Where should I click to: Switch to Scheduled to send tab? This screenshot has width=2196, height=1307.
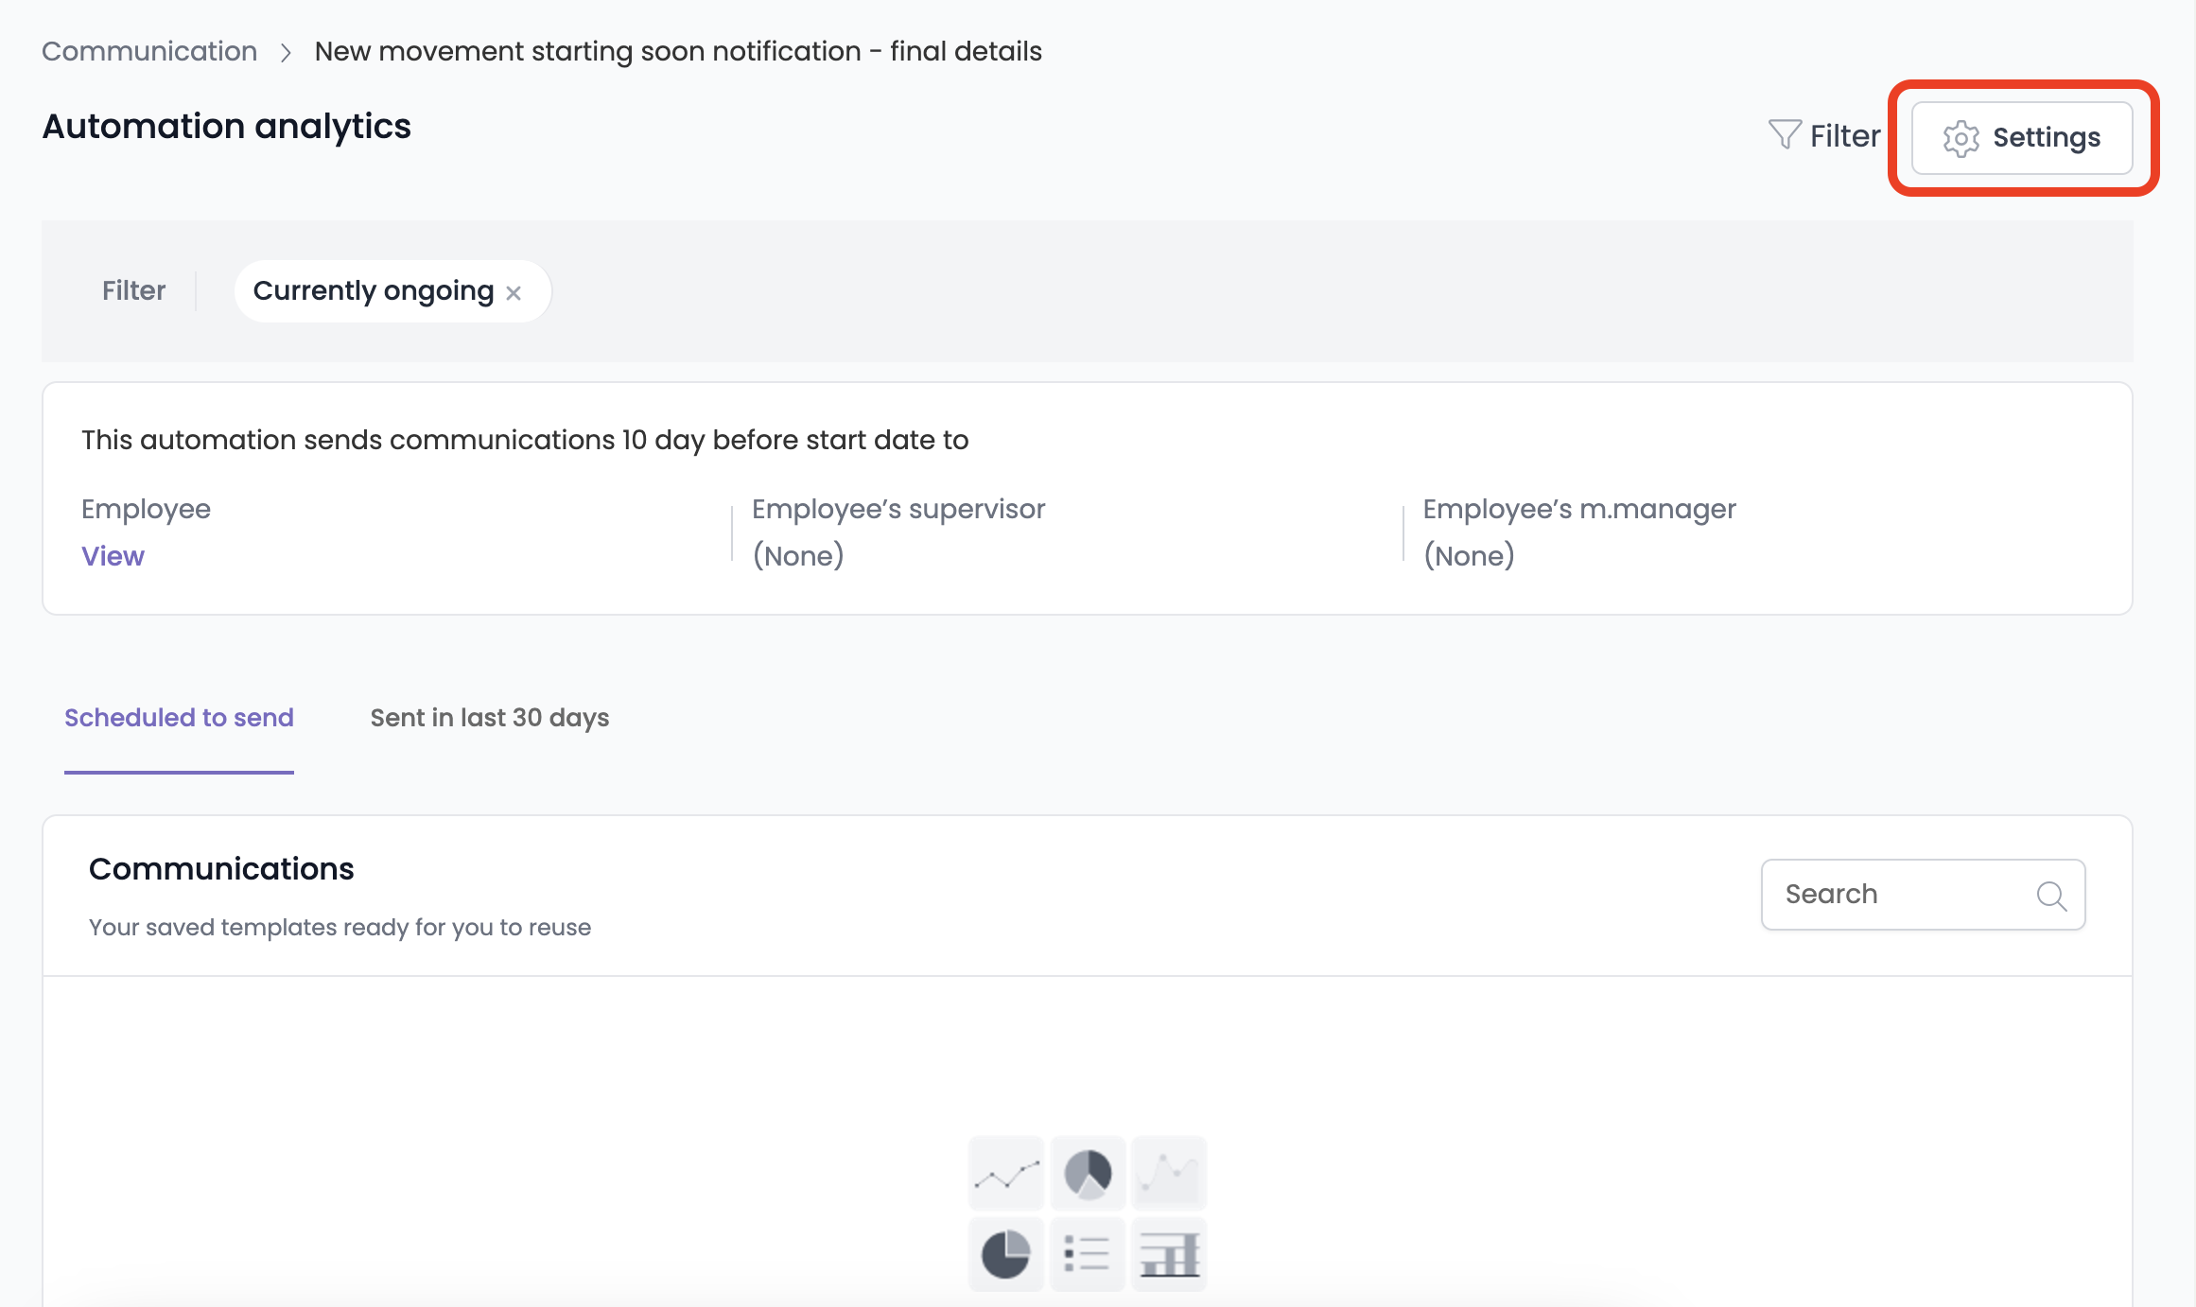click(179, 718)
